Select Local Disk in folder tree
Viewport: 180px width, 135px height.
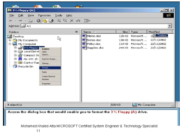click(x=31, y=51)
